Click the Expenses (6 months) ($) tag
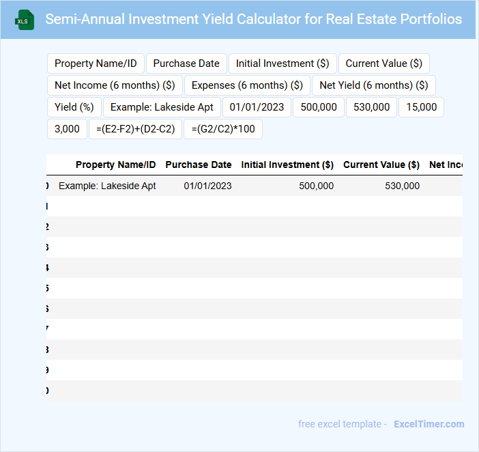 (247, 85)
